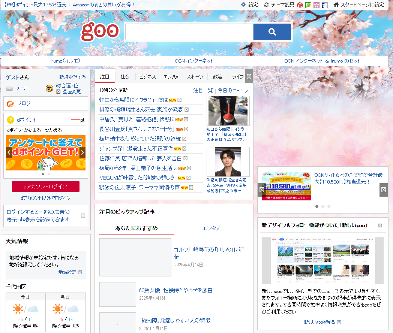
Task: Select first dot of d-point banner
Action: [x=43, y=174]
